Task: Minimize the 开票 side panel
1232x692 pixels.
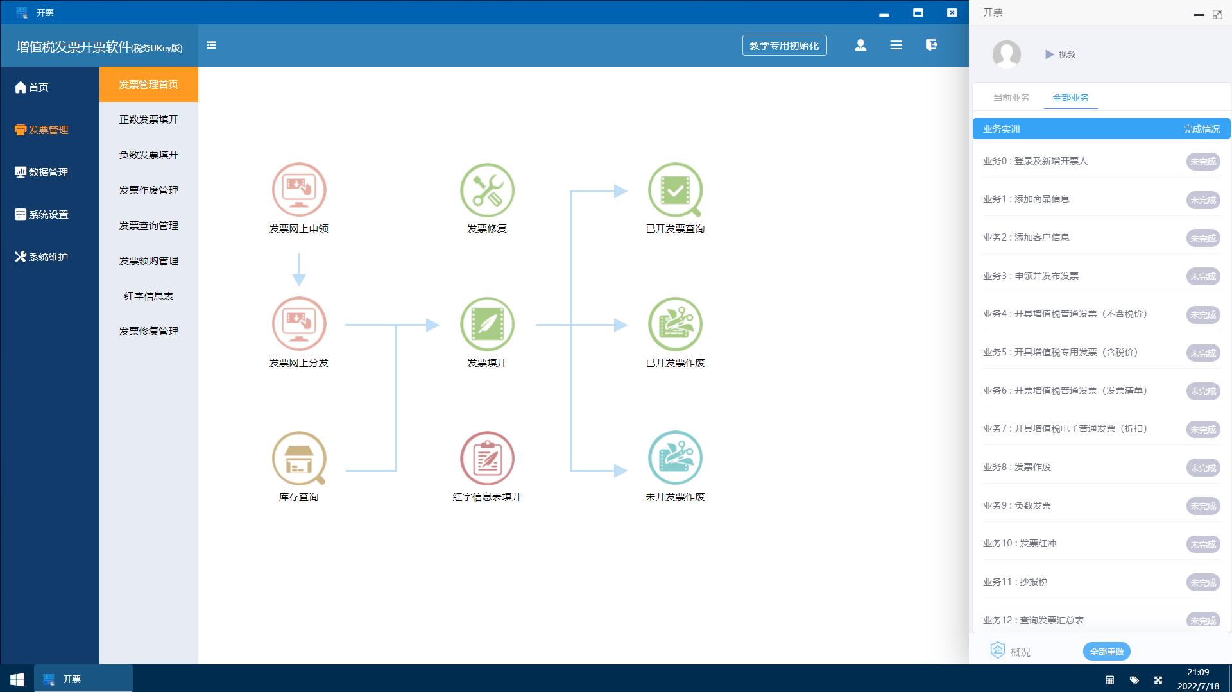Action: coord(1199,14)
